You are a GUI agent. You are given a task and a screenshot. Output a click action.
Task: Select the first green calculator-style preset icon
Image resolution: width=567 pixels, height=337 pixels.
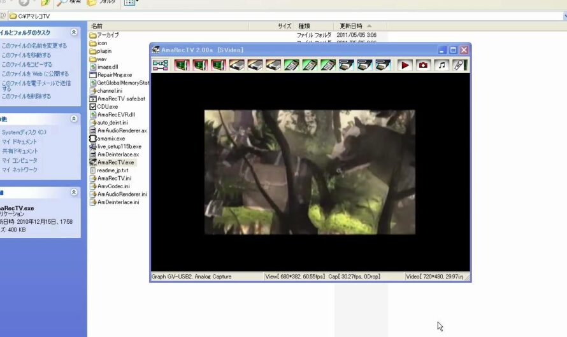tap(292, 65)
